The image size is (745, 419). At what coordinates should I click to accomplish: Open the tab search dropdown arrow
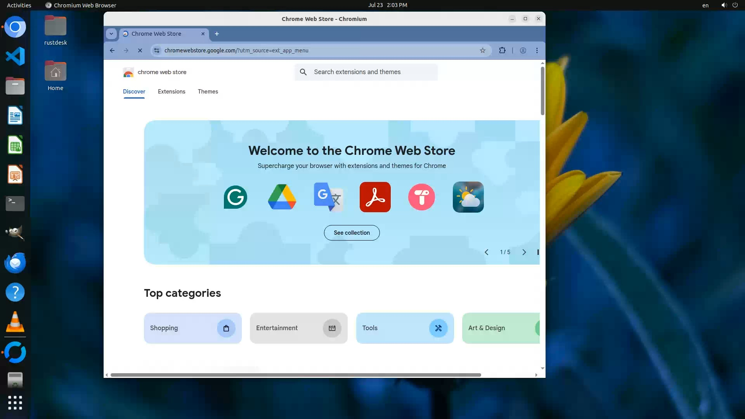coord(111,34)
